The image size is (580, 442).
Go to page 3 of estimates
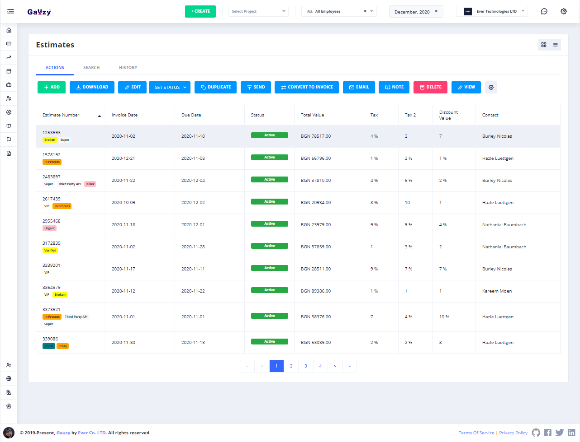[x=306, y=366]
